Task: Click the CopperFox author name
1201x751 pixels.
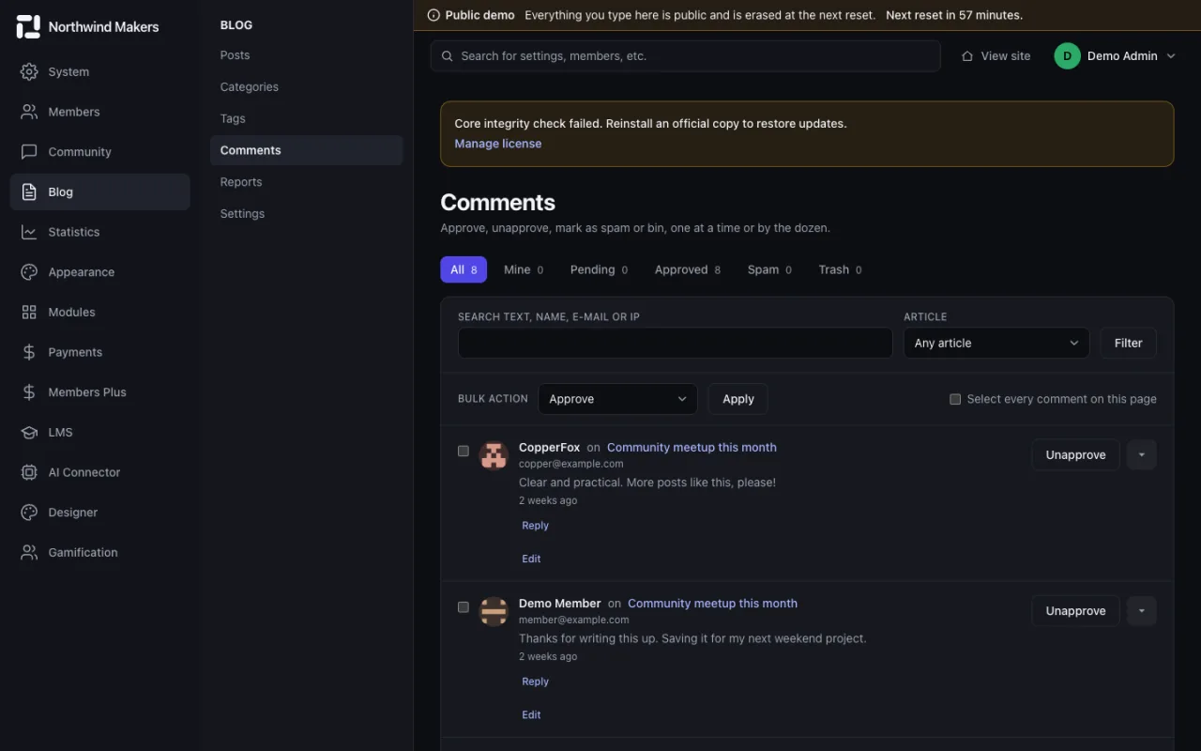Action: coord(549,447)
